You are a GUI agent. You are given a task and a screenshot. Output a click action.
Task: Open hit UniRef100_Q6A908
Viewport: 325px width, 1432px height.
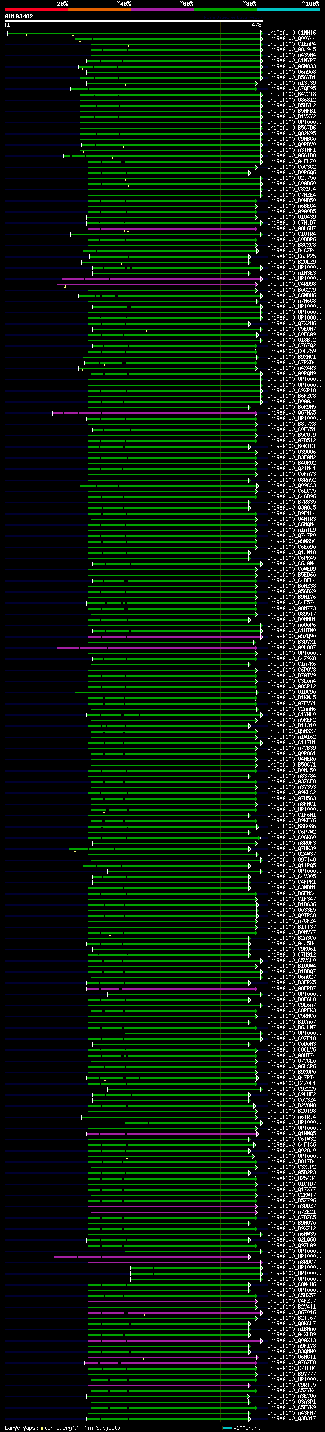291,72
